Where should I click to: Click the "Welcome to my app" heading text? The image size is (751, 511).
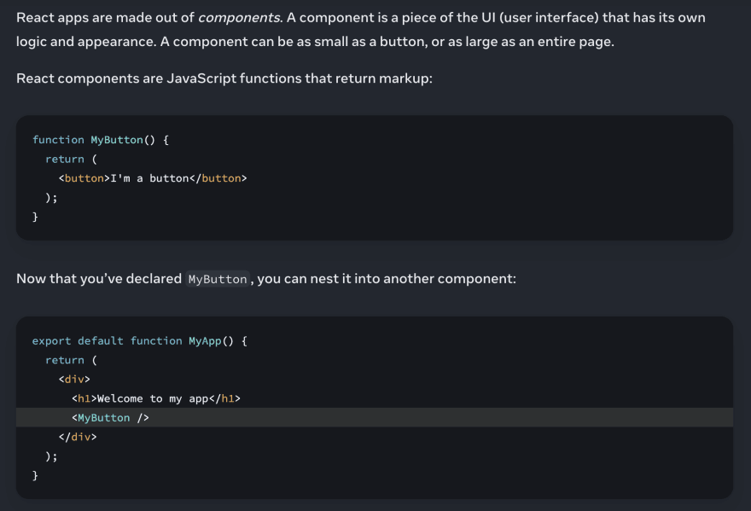coord(153,398)
